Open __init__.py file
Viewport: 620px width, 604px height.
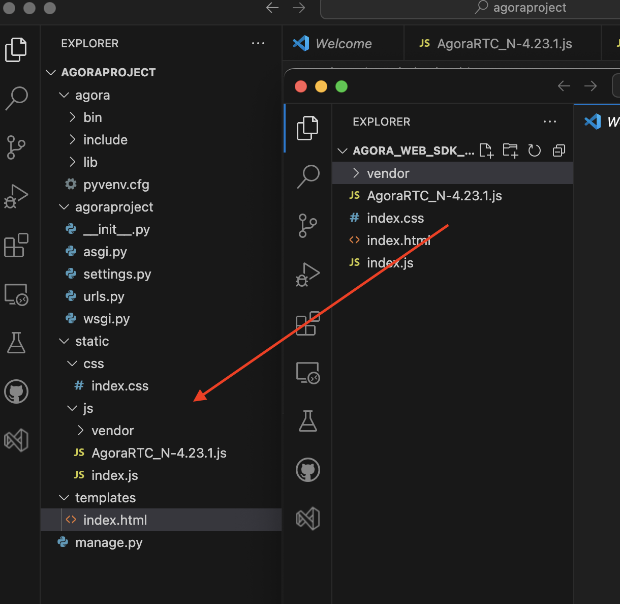(x=161, y=229)
